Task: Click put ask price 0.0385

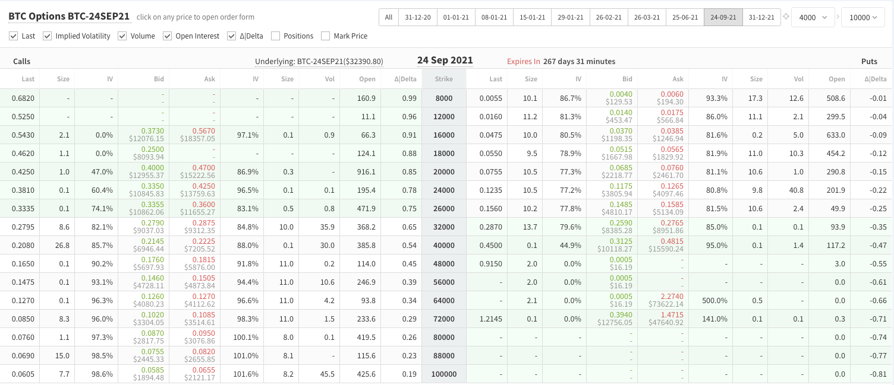Action: coord(672,131)
